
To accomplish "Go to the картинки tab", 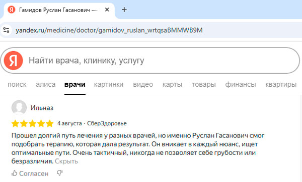I will 109,84.
